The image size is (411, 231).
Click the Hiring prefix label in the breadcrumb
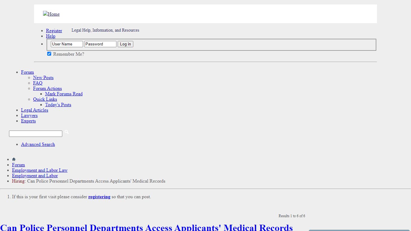tap(18, 181)
